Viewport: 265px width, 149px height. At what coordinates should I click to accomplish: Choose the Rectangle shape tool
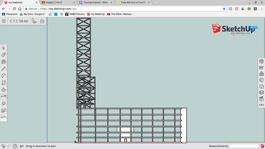tap(3, 83)
